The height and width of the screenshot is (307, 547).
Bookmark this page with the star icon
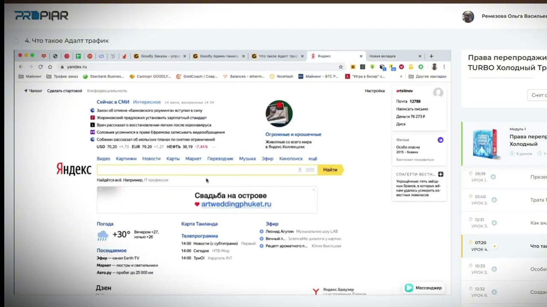[x=341, y=67]
